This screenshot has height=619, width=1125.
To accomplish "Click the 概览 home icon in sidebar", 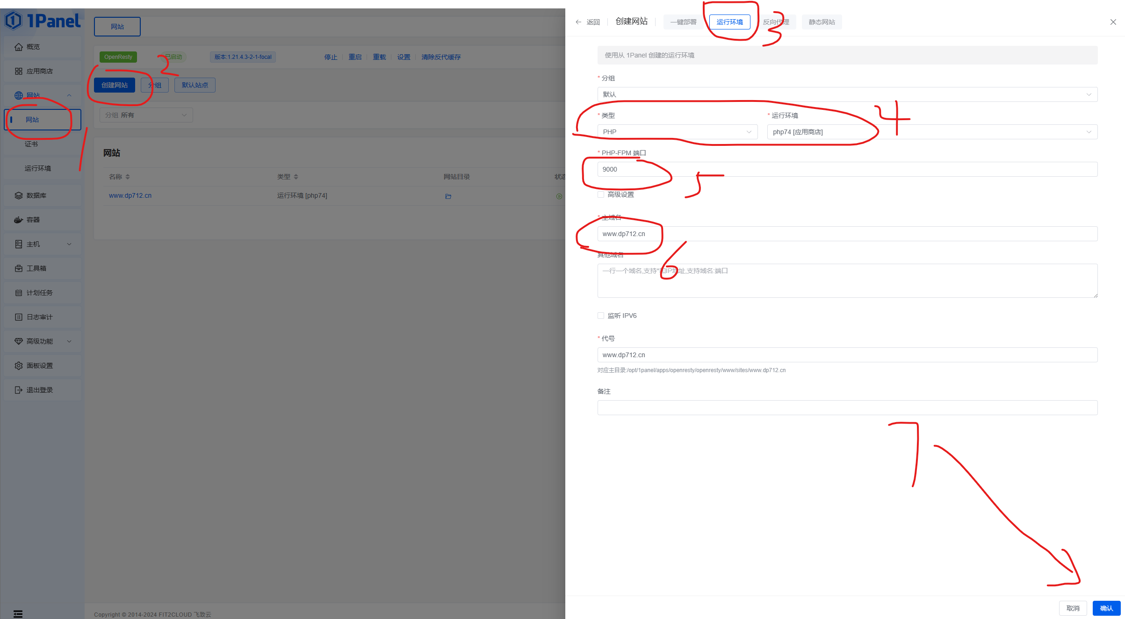I will tap(19, 47).
